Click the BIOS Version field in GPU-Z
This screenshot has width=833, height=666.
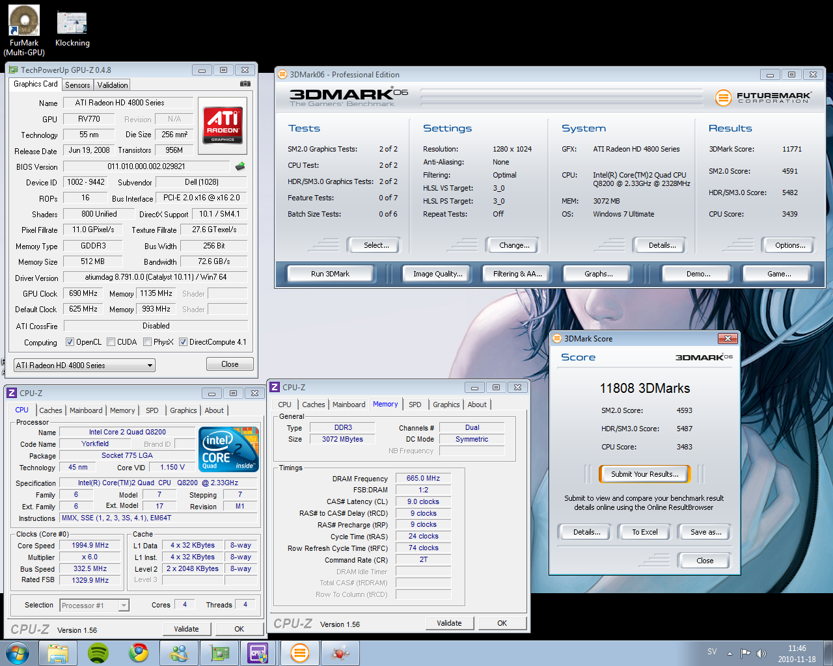[x=146, y=166]
